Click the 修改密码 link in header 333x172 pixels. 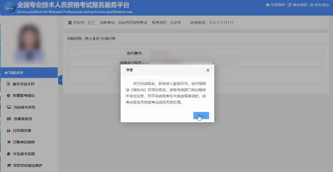tap(297, 5)
